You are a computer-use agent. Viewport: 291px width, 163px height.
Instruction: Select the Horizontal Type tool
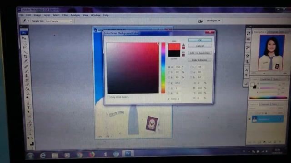tap(29, 107)
